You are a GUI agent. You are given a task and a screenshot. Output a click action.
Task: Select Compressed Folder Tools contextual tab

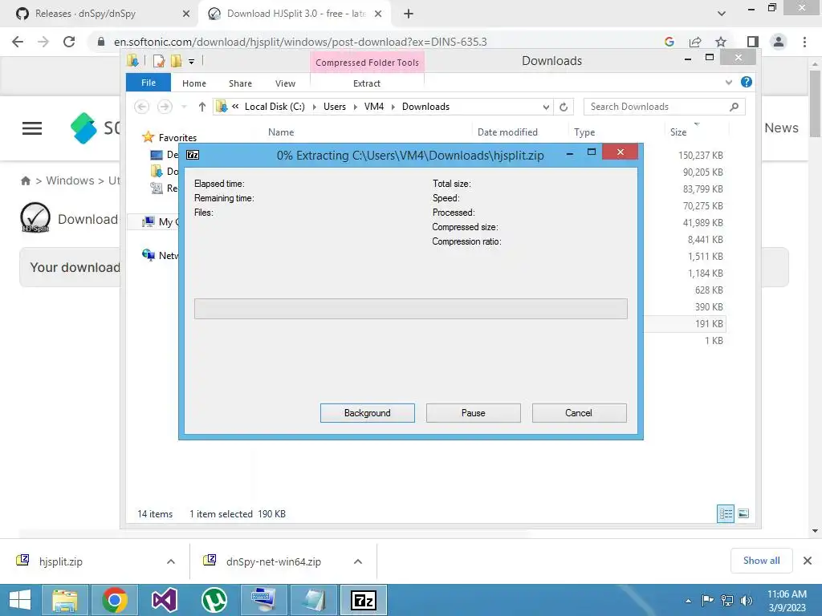coord(367,63)
